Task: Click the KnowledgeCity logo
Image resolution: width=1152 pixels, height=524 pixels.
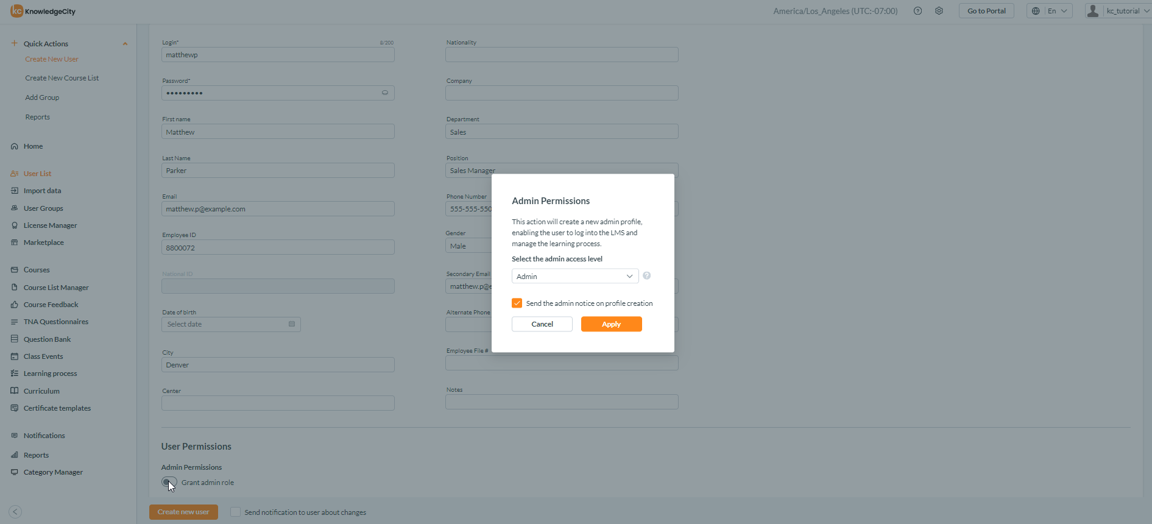Action: [x=43, y=11]
